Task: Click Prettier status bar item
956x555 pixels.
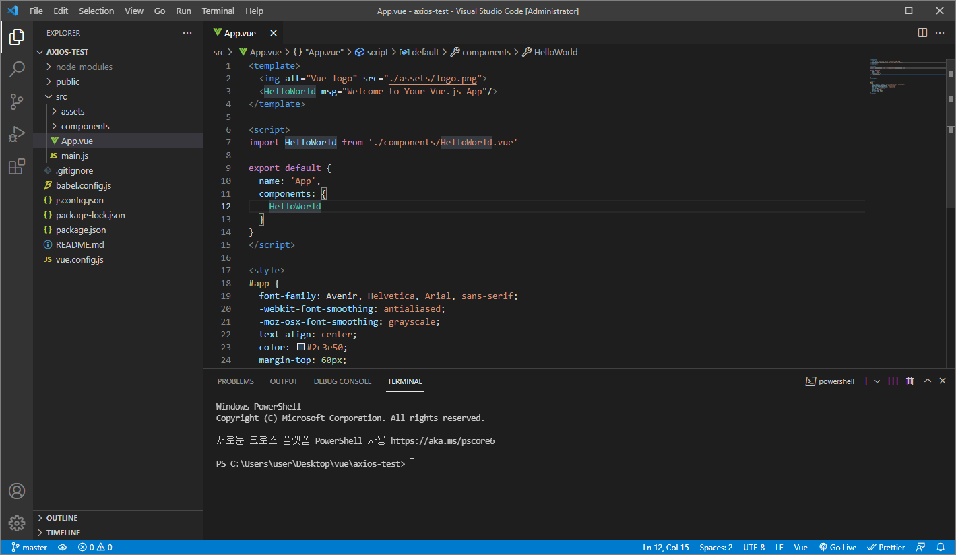Action: [x=886, y=548]
